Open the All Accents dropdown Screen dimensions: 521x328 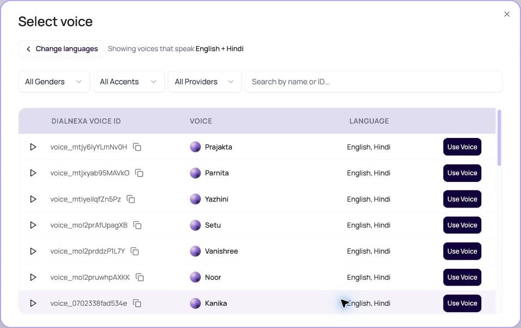coord(129,81)
